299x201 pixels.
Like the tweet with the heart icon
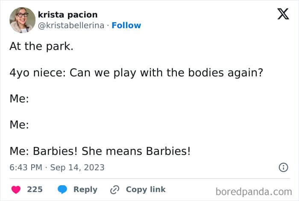(15, 189)
